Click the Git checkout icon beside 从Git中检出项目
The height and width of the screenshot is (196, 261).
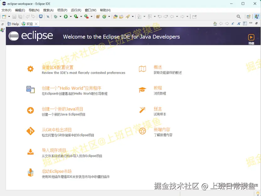(x=30, y=131)
